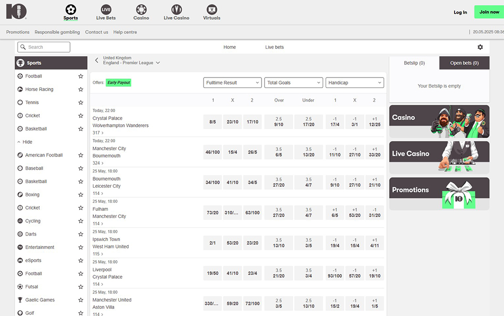The height and width of the screenshot is (316, 504).
Task: Switch to the Open bets (0) tab
Action: 465,63
